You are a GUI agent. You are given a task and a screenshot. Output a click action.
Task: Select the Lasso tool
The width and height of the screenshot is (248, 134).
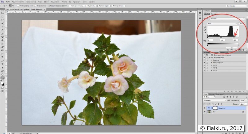[2, 20]
